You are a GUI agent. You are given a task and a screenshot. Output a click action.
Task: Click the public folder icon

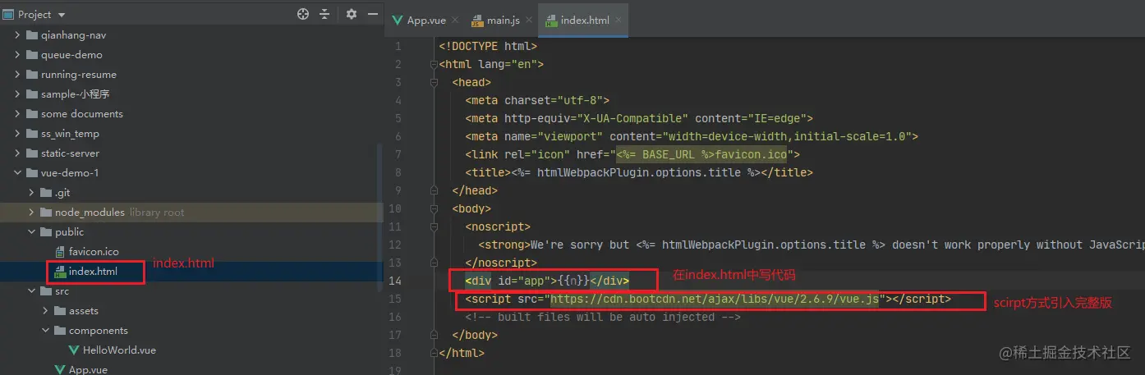point(46,232)
